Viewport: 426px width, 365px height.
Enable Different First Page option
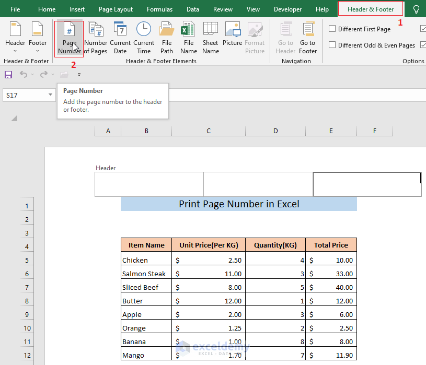tap(332, 29)
